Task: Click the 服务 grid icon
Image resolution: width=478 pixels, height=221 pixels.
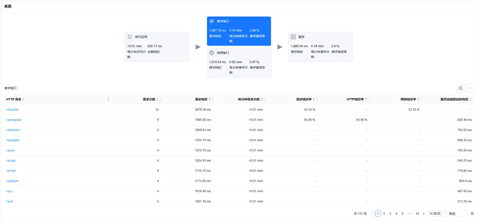Action: pyautogui.click(x=293, y=37)
